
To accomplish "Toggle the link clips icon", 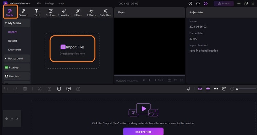I will click(200, 89).
